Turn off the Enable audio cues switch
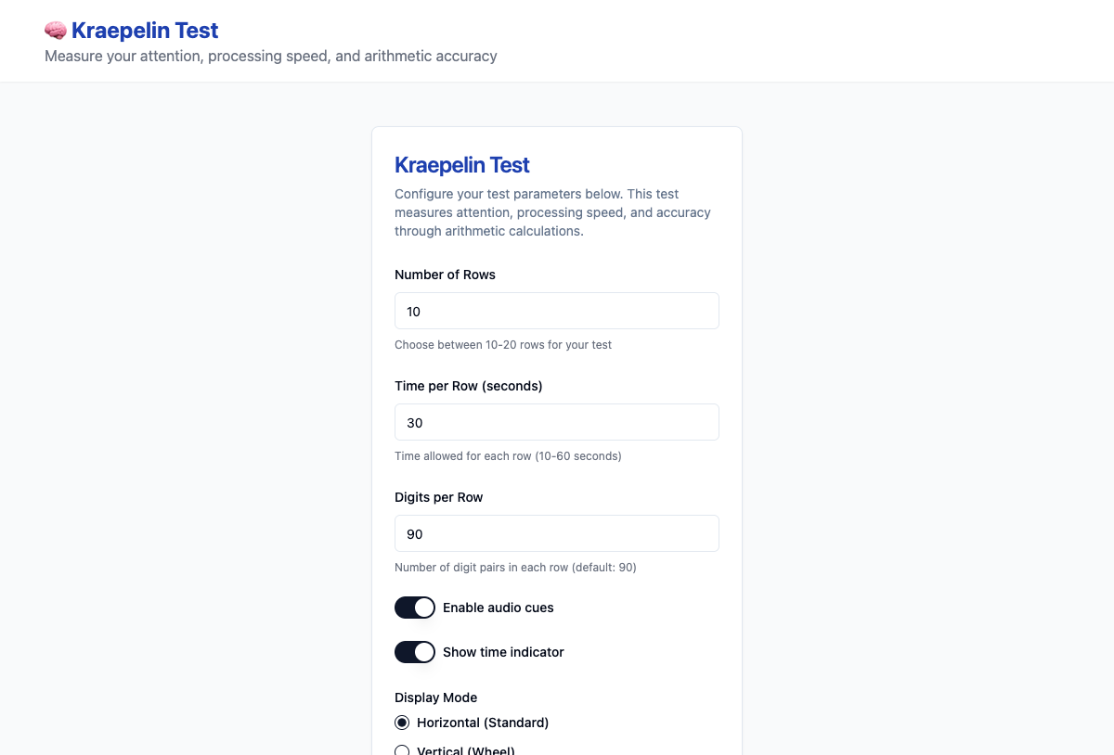 [x=415, y=608]
